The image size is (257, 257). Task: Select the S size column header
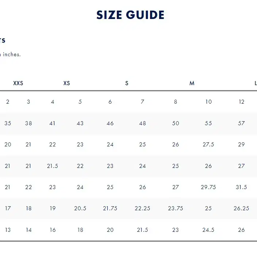pos(127,83)
